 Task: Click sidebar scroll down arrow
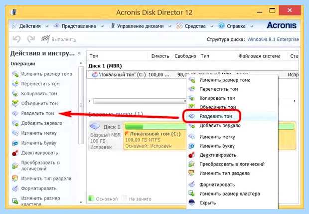click(x=81, y=202)
